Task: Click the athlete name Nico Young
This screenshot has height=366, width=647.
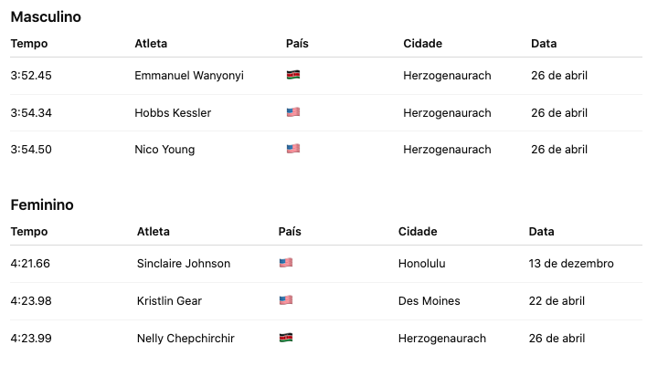Action: [x=164, y=150]
